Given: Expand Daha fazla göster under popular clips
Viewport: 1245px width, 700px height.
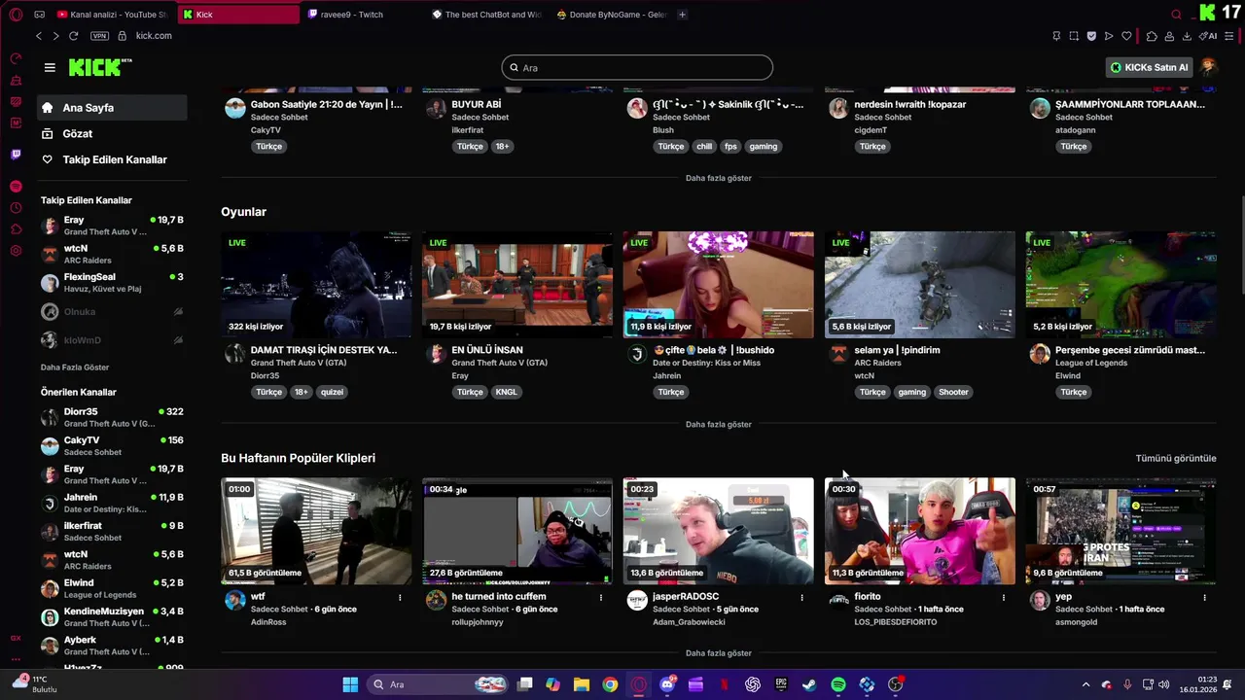Looking at the screenshot, I should click(x=719, y=653).
